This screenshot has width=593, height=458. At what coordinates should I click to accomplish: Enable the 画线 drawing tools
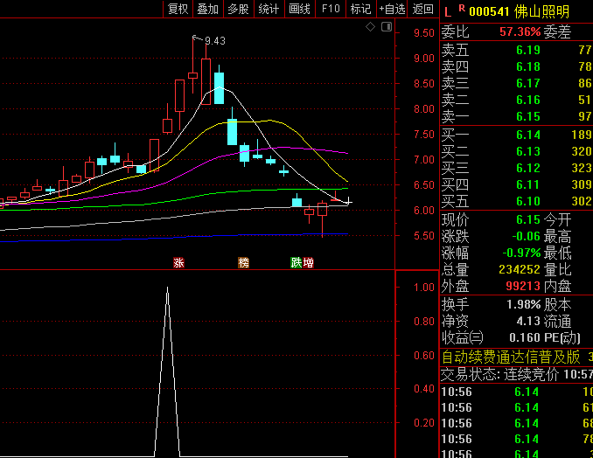[299, 9]
